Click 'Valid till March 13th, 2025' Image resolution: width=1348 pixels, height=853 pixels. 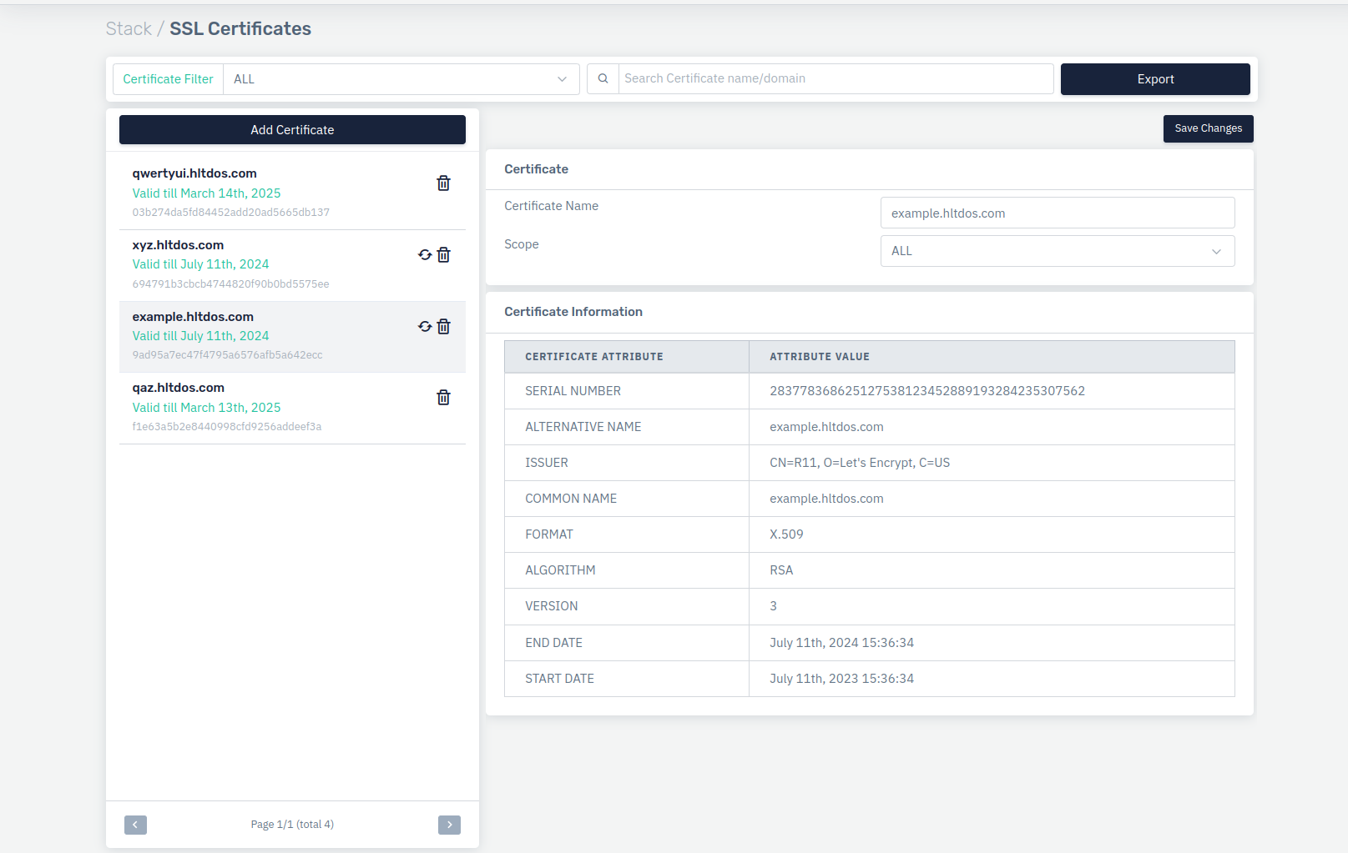[x=206, y=408]
